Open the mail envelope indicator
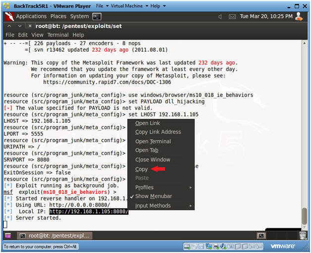The image size is (311, 253). [232, 17]
